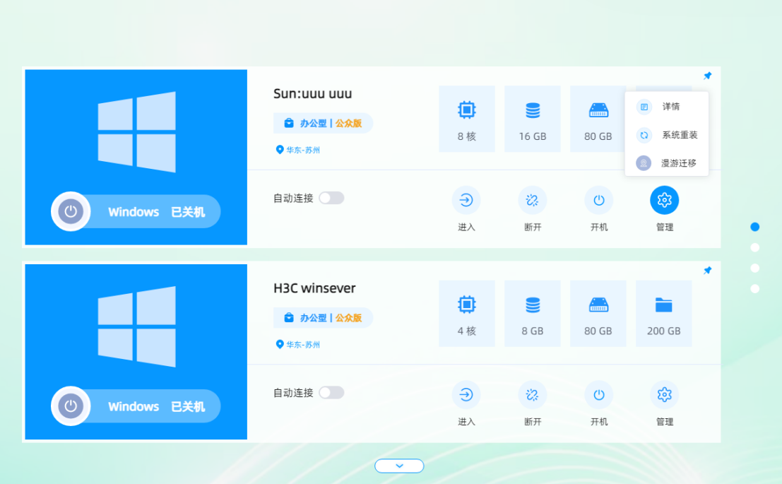The height and width of the screenshot is (484, 782).
Task: Click 断开 icon for H3C winsever
Action: point(533,395)
